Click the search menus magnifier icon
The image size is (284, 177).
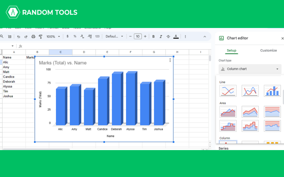click(2, 36)
